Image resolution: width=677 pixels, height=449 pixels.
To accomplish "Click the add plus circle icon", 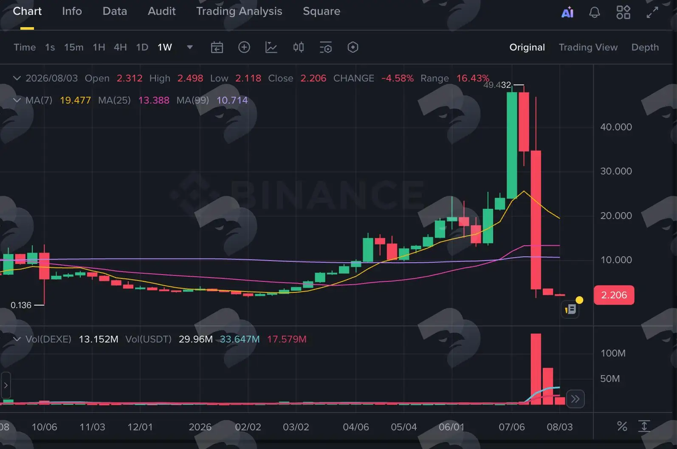I will (244, 47).
